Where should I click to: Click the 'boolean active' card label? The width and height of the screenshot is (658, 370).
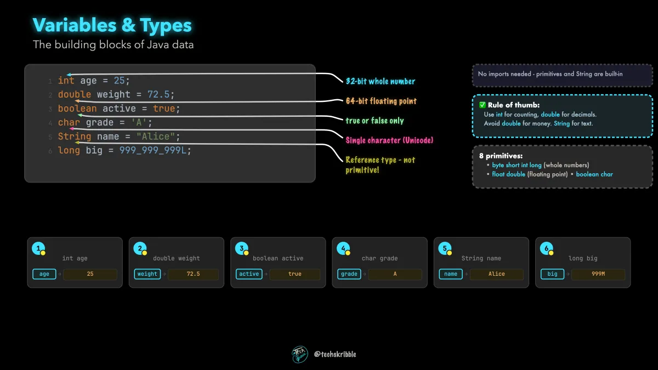click(x=278, y=258)
